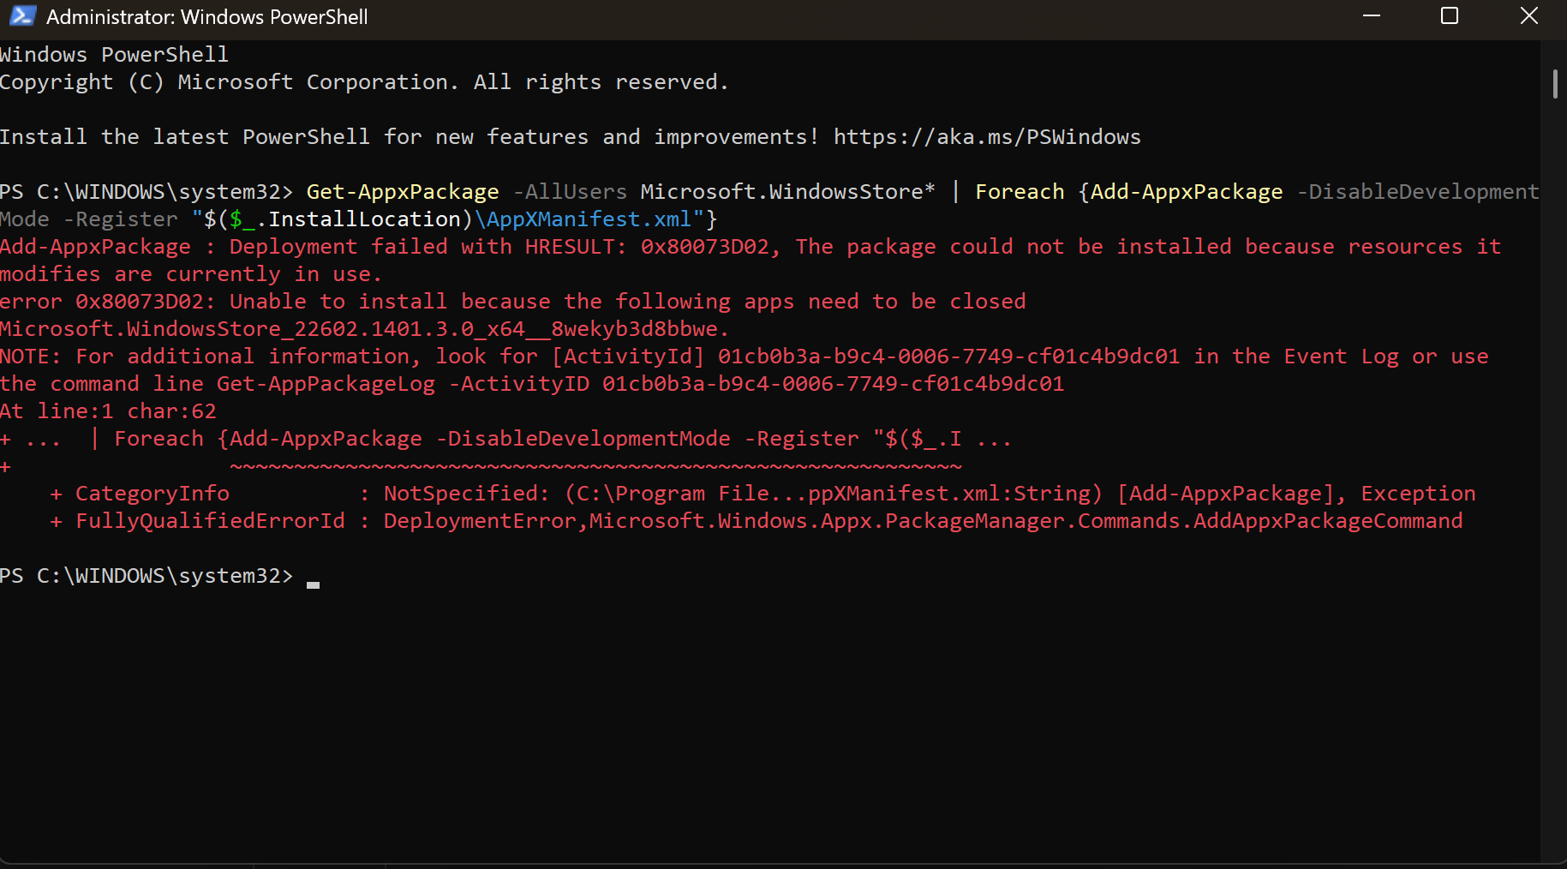Click "Install the latest PowerShell" text
The height and width of the screenshot is (869, 1567).
(x=185, y=137)
